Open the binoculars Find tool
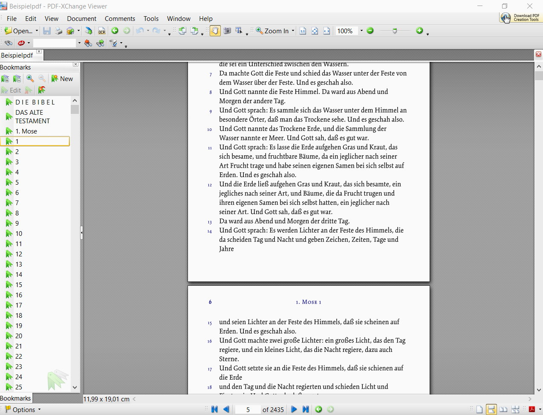Viewport: 543px width, 415px height. [x=8, y=43]
